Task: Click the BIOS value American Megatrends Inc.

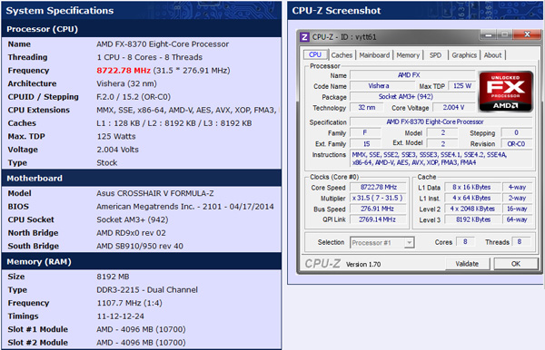Action: (185, 207)
